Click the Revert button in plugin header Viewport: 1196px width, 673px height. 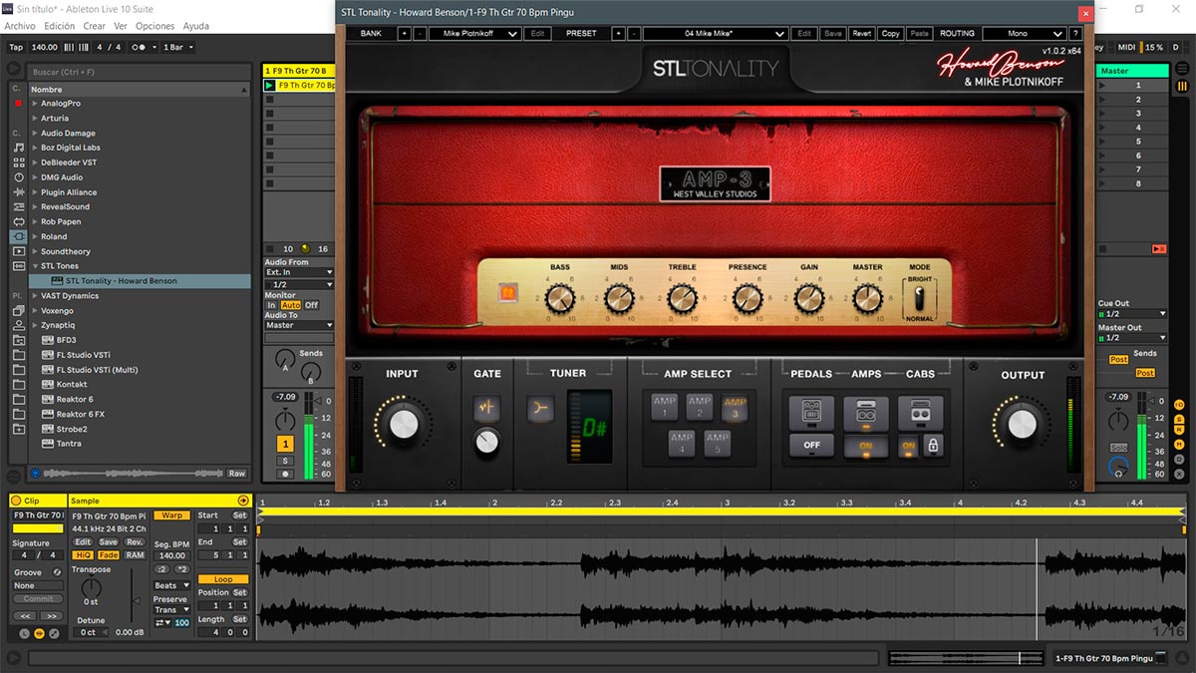click(861, 33)
